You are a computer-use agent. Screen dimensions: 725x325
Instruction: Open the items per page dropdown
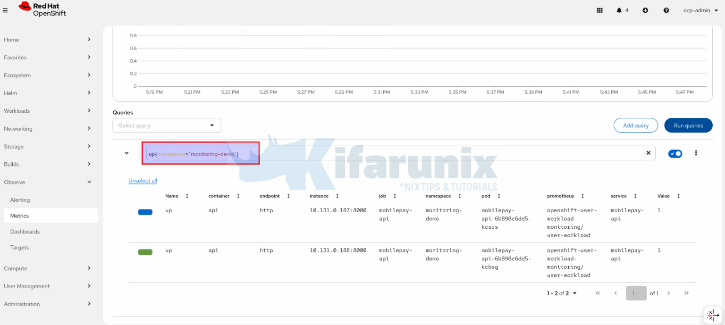tap(562, 293)
